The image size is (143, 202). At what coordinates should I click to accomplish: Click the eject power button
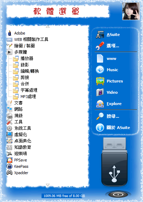click(x=118, y=195)
